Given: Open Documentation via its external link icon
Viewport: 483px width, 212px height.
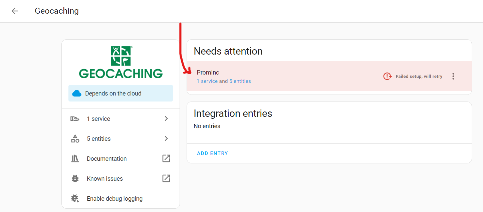Looking at the screenshot, I should [x=166, y=158].
